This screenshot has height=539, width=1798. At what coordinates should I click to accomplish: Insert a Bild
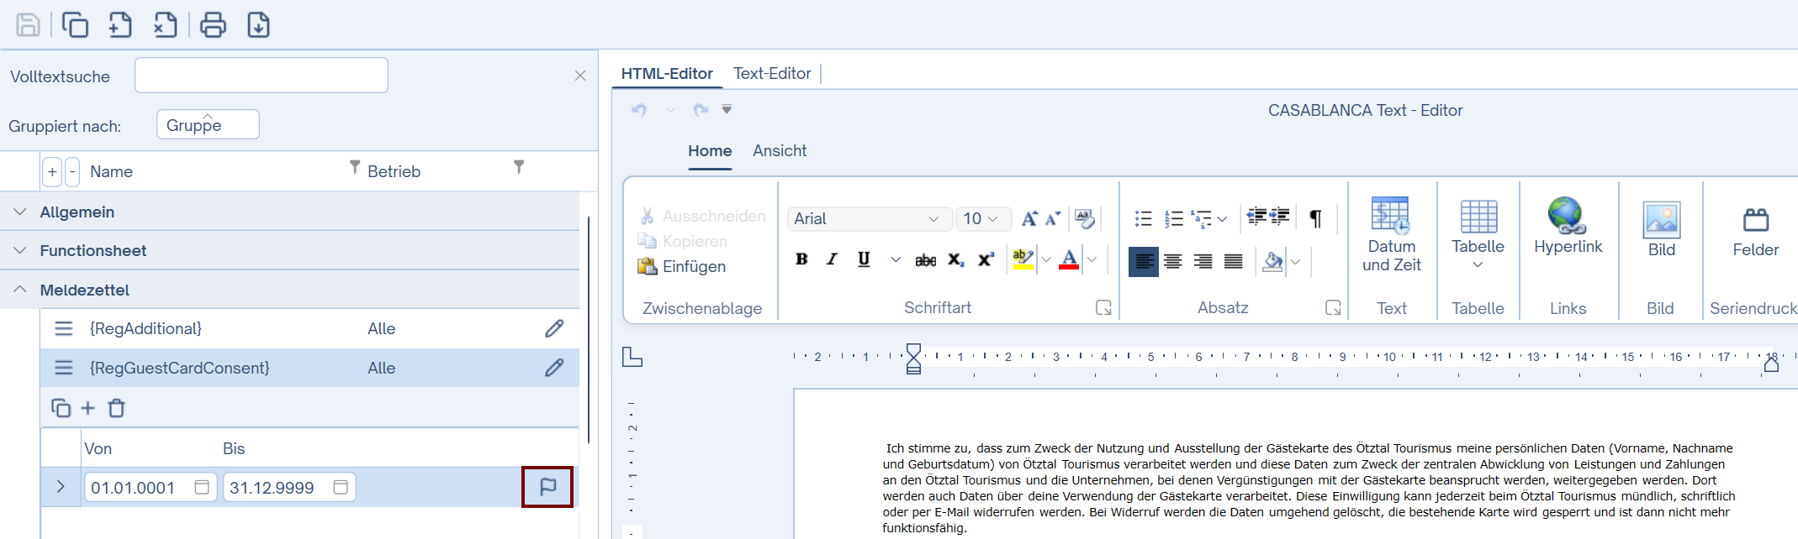[x=1661, y=230]
